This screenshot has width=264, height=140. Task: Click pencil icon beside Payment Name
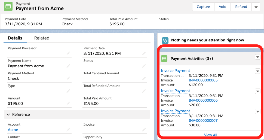click(68, 66)
